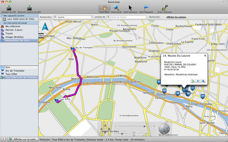
Task: Click the blue north arrow on map
Action: 45,26
